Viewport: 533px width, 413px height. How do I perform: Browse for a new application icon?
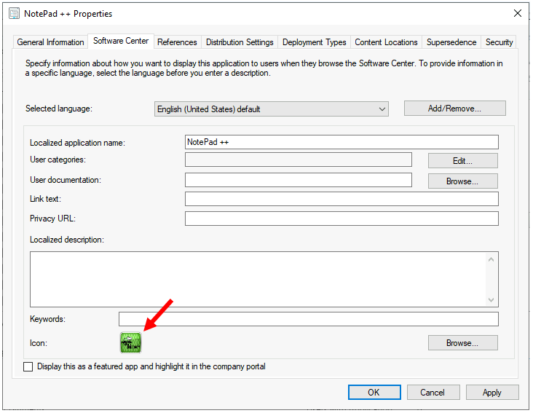[462, 343]
